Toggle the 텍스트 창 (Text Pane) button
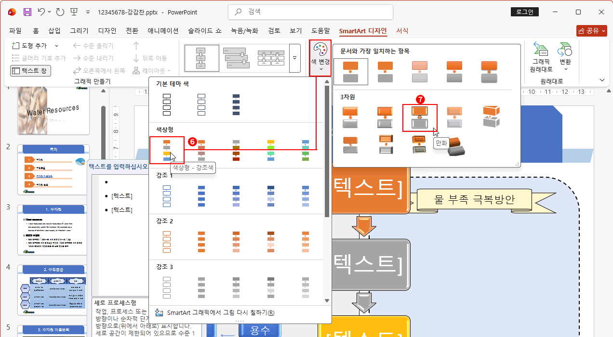Screen dimensions: 613x337 30,71
